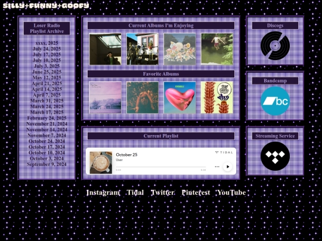
Task: Open the pink heart favorite album cover
Action: pyautogui.click(x=179, y=98)
